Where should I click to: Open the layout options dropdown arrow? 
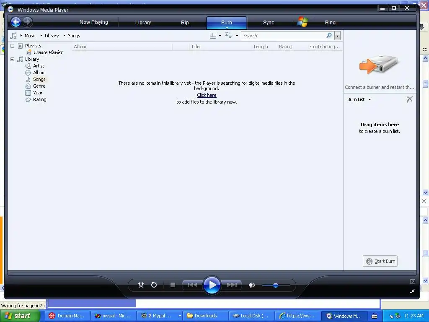(220, 36)
